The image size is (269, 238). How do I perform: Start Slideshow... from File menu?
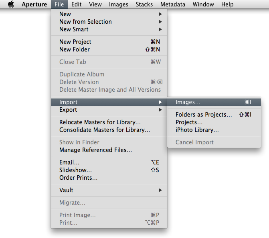pos(75,170)
